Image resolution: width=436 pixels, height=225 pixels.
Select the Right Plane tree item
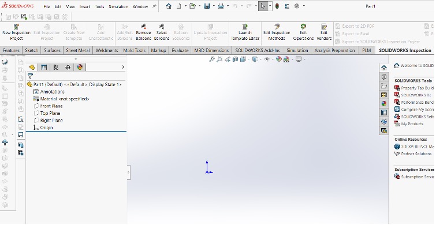48,121
